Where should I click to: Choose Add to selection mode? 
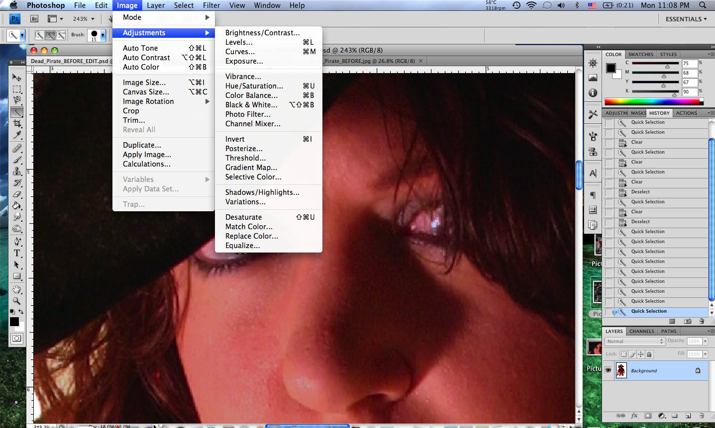point(50,35)
